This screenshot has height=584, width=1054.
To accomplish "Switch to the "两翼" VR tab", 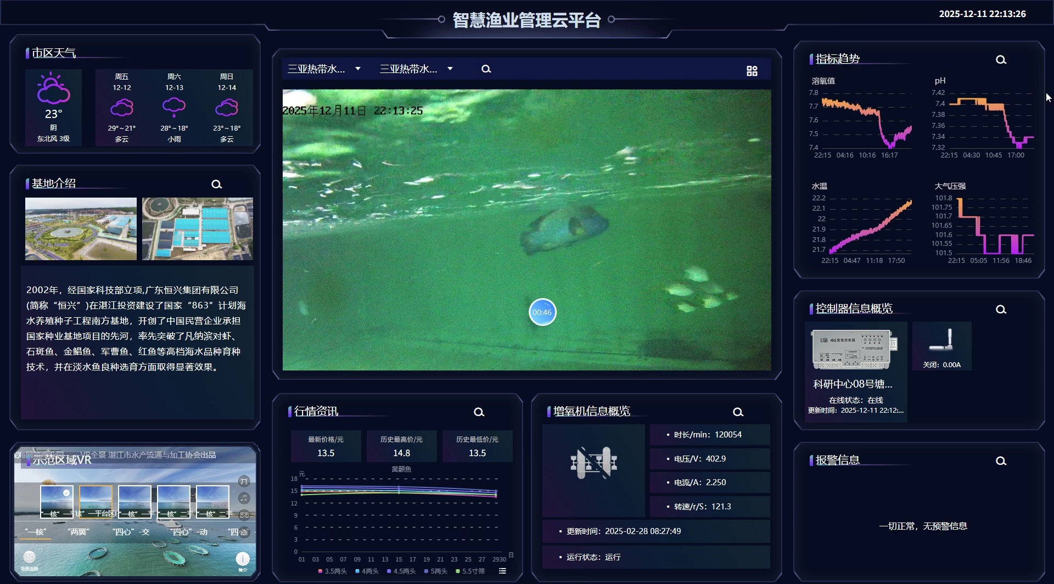I will pyautogui.click(x=78, y=532).
